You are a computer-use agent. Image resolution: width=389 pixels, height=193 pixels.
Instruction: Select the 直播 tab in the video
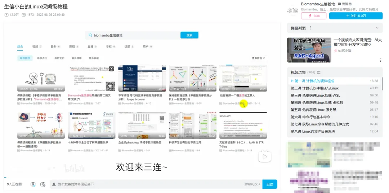click(x=92, y=46)
